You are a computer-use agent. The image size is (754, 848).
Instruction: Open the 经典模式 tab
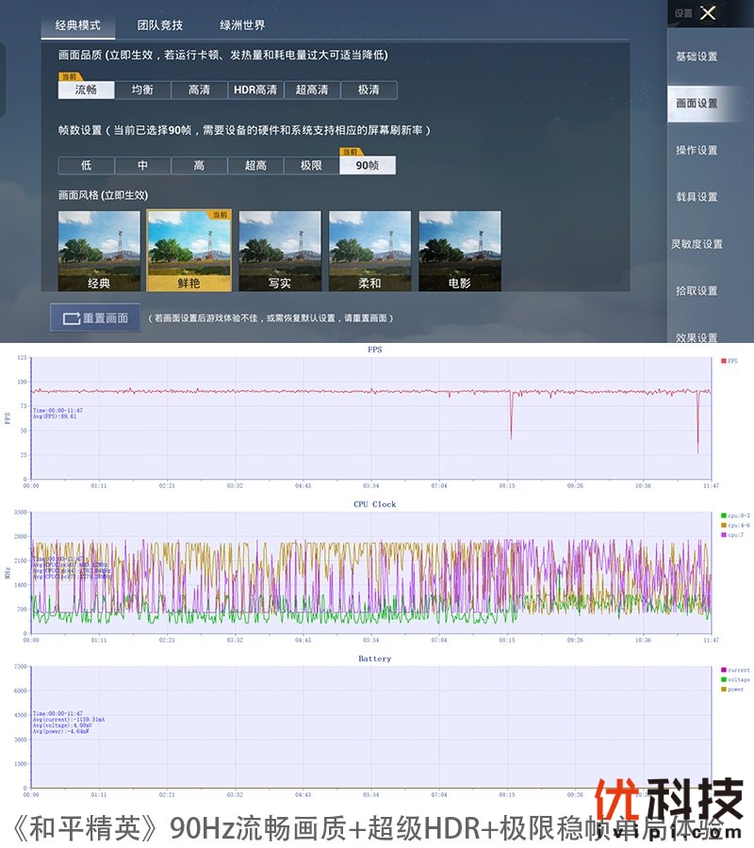click(x=79, y=25)
